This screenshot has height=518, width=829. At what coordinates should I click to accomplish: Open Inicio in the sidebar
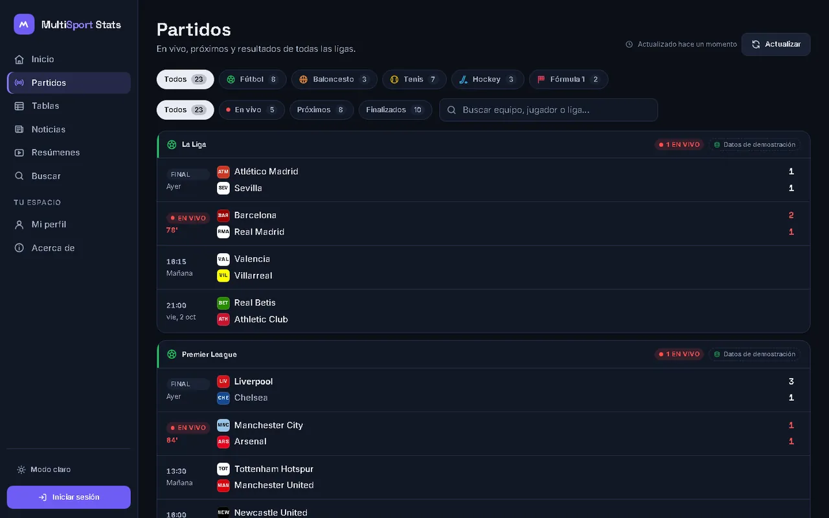coord(69,60)
